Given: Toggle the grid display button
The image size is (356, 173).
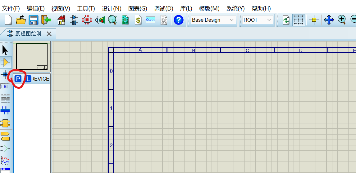Looking at the screenshot, I should pos(299,20).
